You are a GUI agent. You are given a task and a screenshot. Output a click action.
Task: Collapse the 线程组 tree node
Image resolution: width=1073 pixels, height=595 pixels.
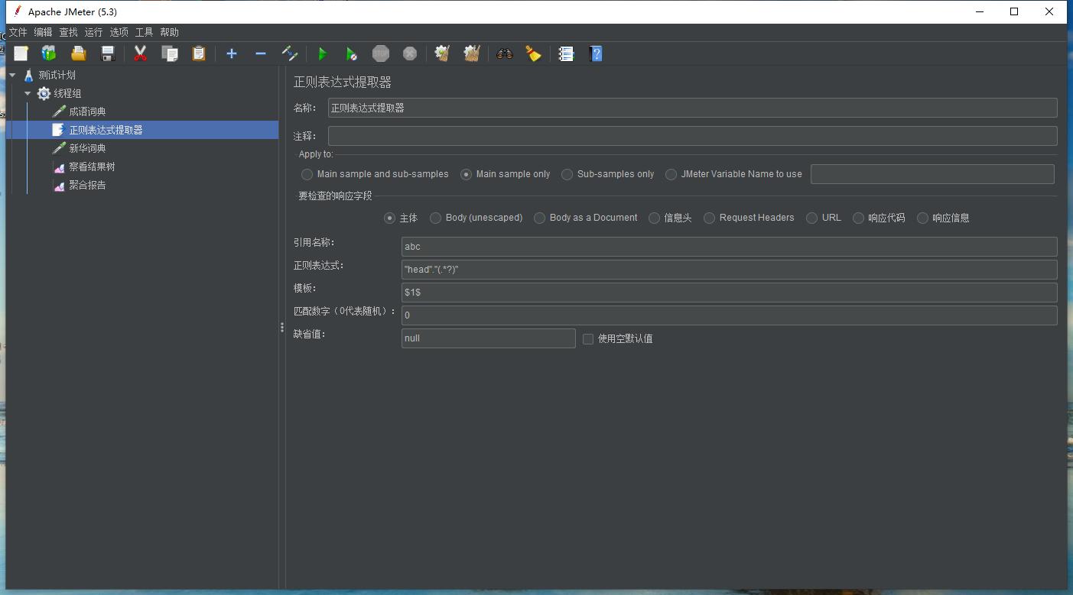coord(28,93)
